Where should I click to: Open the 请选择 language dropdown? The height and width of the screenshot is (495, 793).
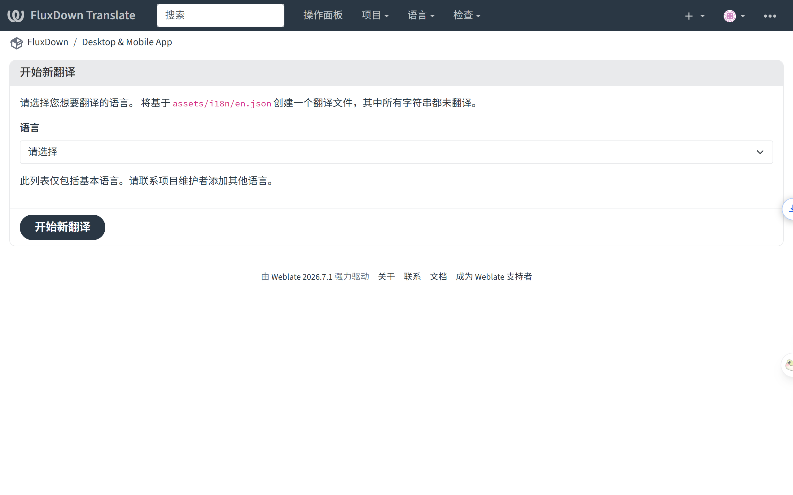[396, 152]
